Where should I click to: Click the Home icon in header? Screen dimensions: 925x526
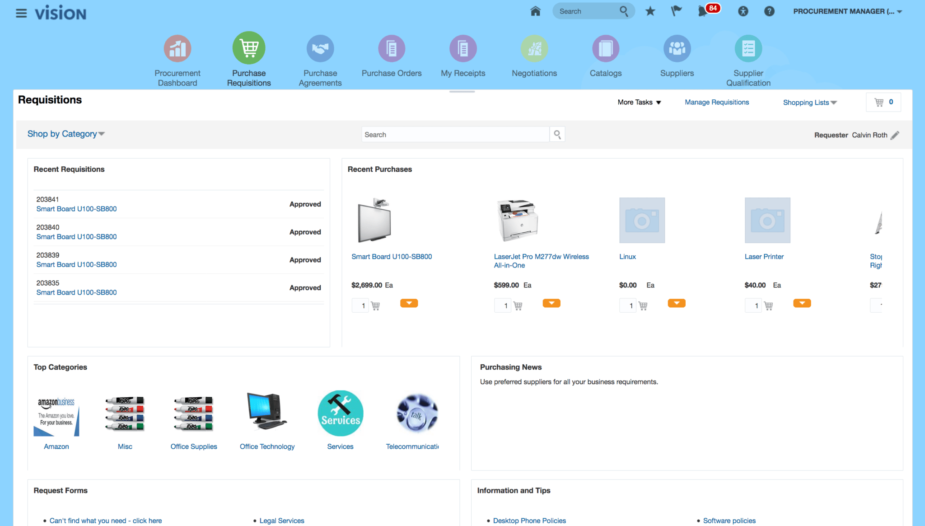pos(535,11)
